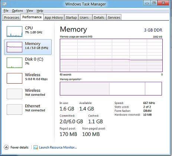Select the Disk 0 (C:) entry label
Screen dimensions: 172x156
tap(34, 59)
